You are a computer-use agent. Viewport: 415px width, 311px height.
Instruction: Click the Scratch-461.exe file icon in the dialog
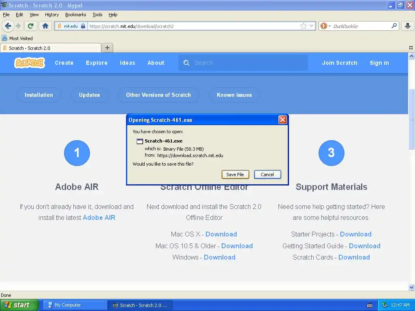pos(139,141)
